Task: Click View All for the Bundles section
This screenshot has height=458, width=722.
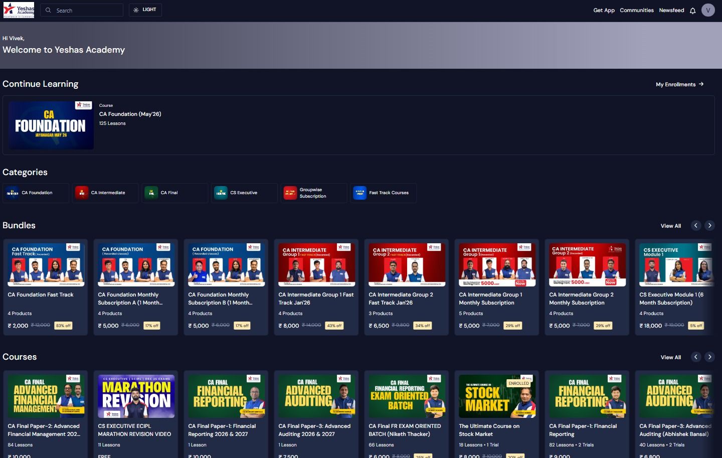Action: 670,226
